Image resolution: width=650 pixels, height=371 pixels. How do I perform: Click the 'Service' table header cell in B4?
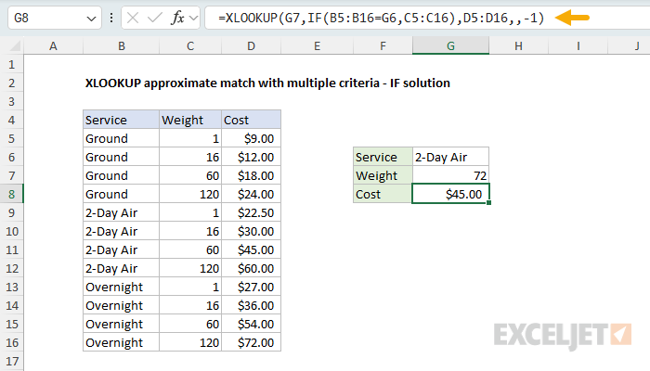(121, 120)
